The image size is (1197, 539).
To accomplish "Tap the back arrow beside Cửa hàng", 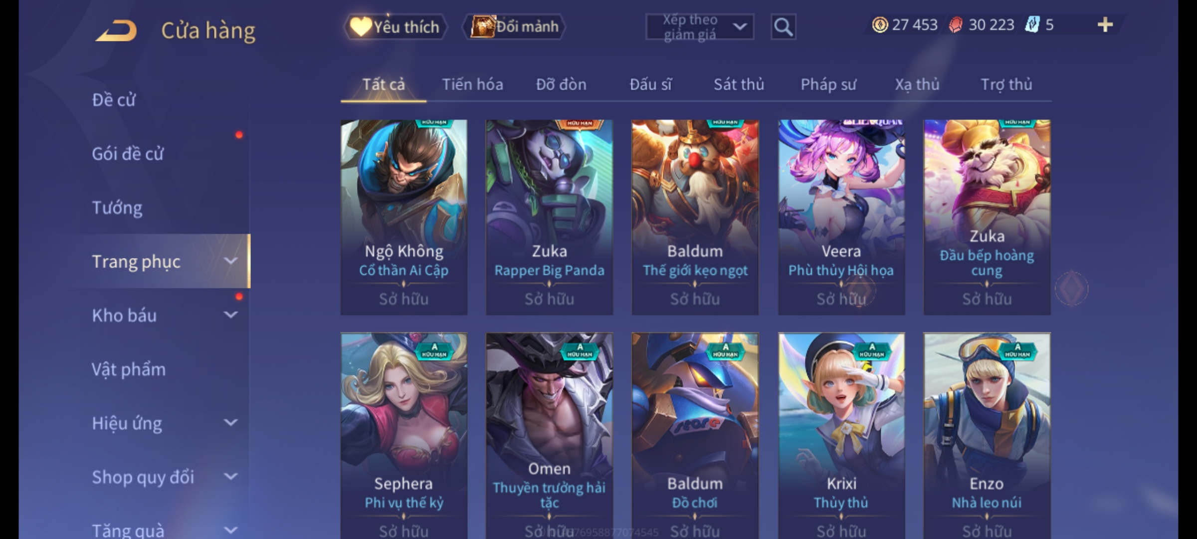I will 116,30.
